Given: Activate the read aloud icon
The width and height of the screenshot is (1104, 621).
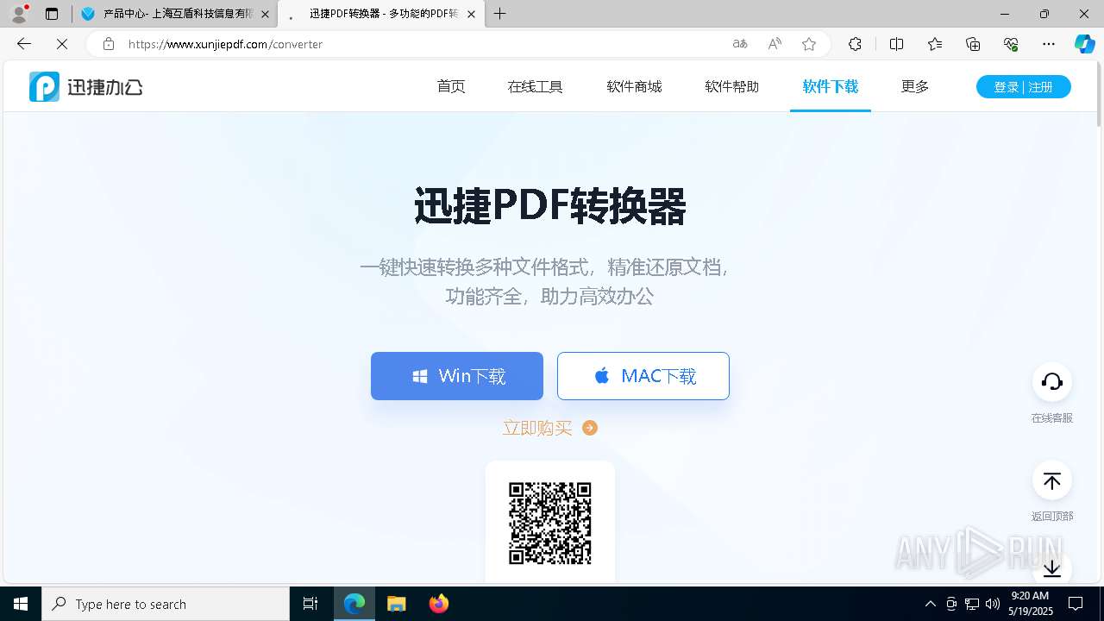Looking at the screenshot, I should 775,44.
